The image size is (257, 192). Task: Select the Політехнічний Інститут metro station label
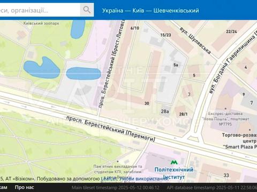pos(174,173)
